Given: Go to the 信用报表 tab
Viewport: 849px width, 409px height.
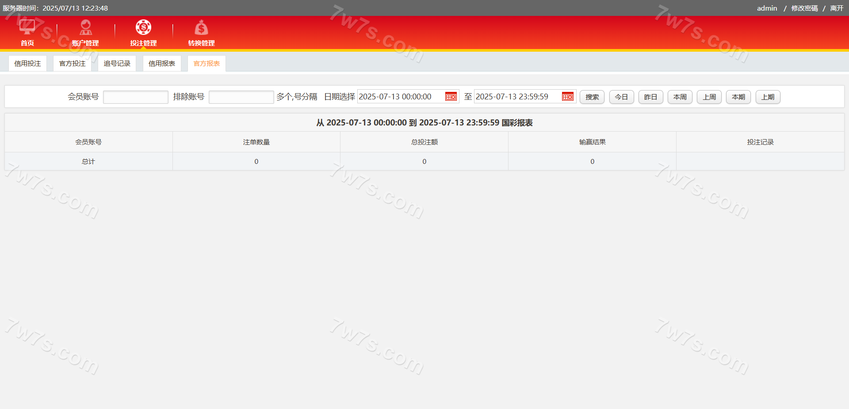Looking at the screenshot, I should pyautogui.click(x=162, y=64).
